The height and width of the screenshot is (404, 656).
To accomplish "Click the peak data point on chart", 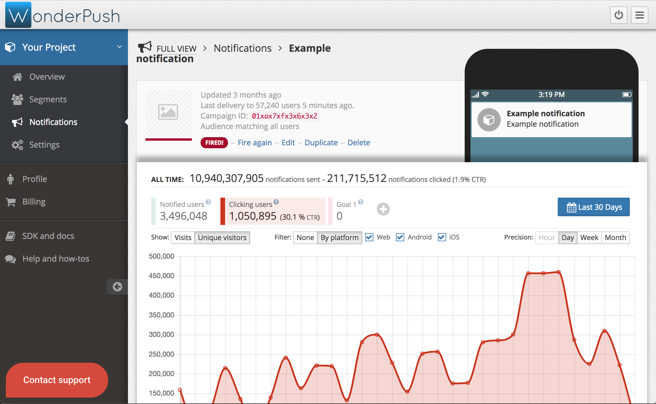I will [559, 272].
